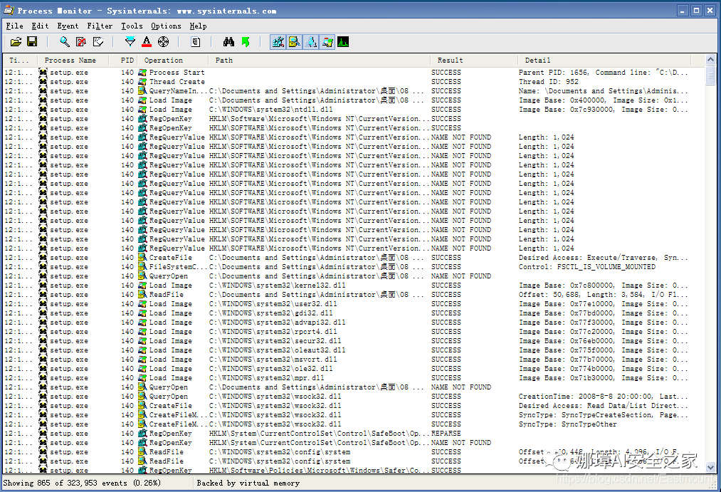Viewport: 721px width, 492px height.
Task: Click the binoculars Find icon
Action: [228, 42]
